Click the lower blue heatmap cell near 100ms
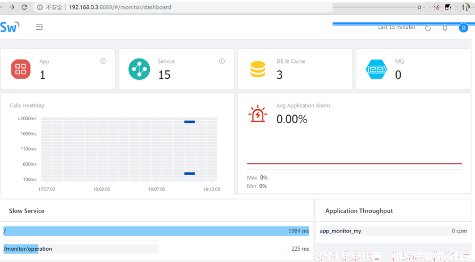Image resolution: width=475 pixels, height=262 pixels. [190, 174]
